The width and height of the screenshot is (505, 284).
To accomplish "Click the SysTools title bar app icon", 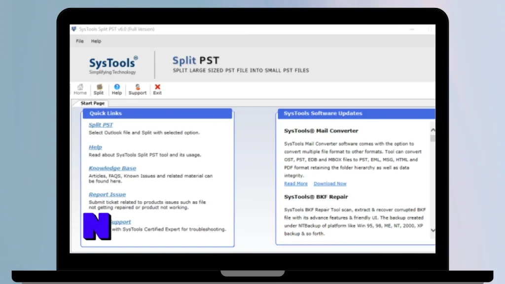I will tap(74, 29).
